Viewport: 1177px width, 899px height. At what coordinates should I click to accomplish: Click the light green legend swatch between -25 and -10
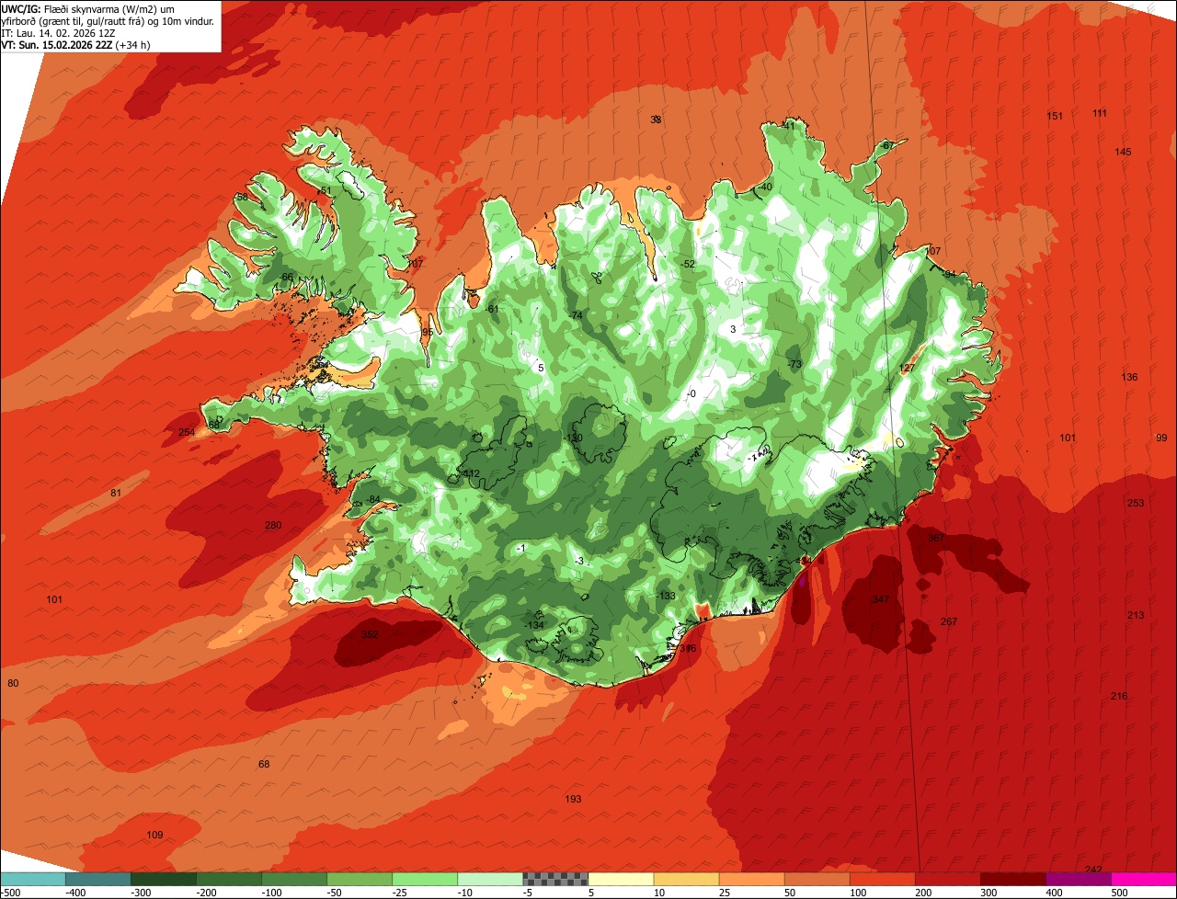click(x=425, y=879)
